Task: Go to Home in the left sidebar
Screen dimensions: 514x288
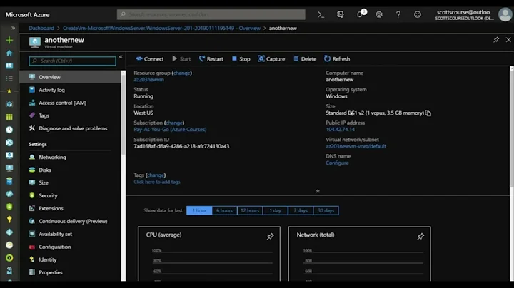Action: point(9,53)
